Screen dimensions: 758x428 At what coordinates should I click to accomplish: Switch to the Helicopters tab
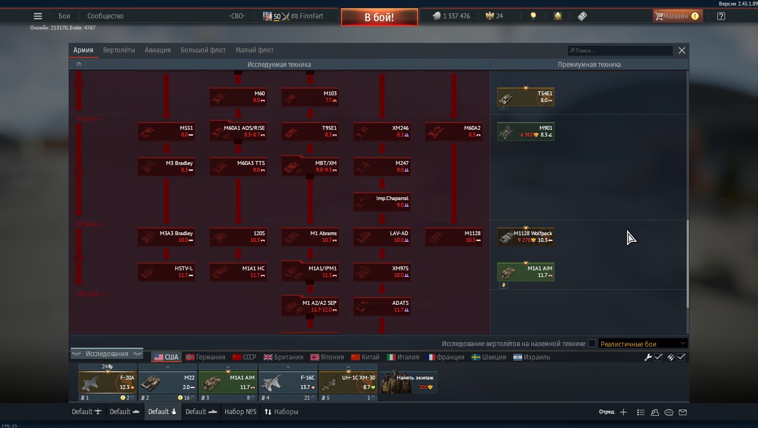(119, 50)
